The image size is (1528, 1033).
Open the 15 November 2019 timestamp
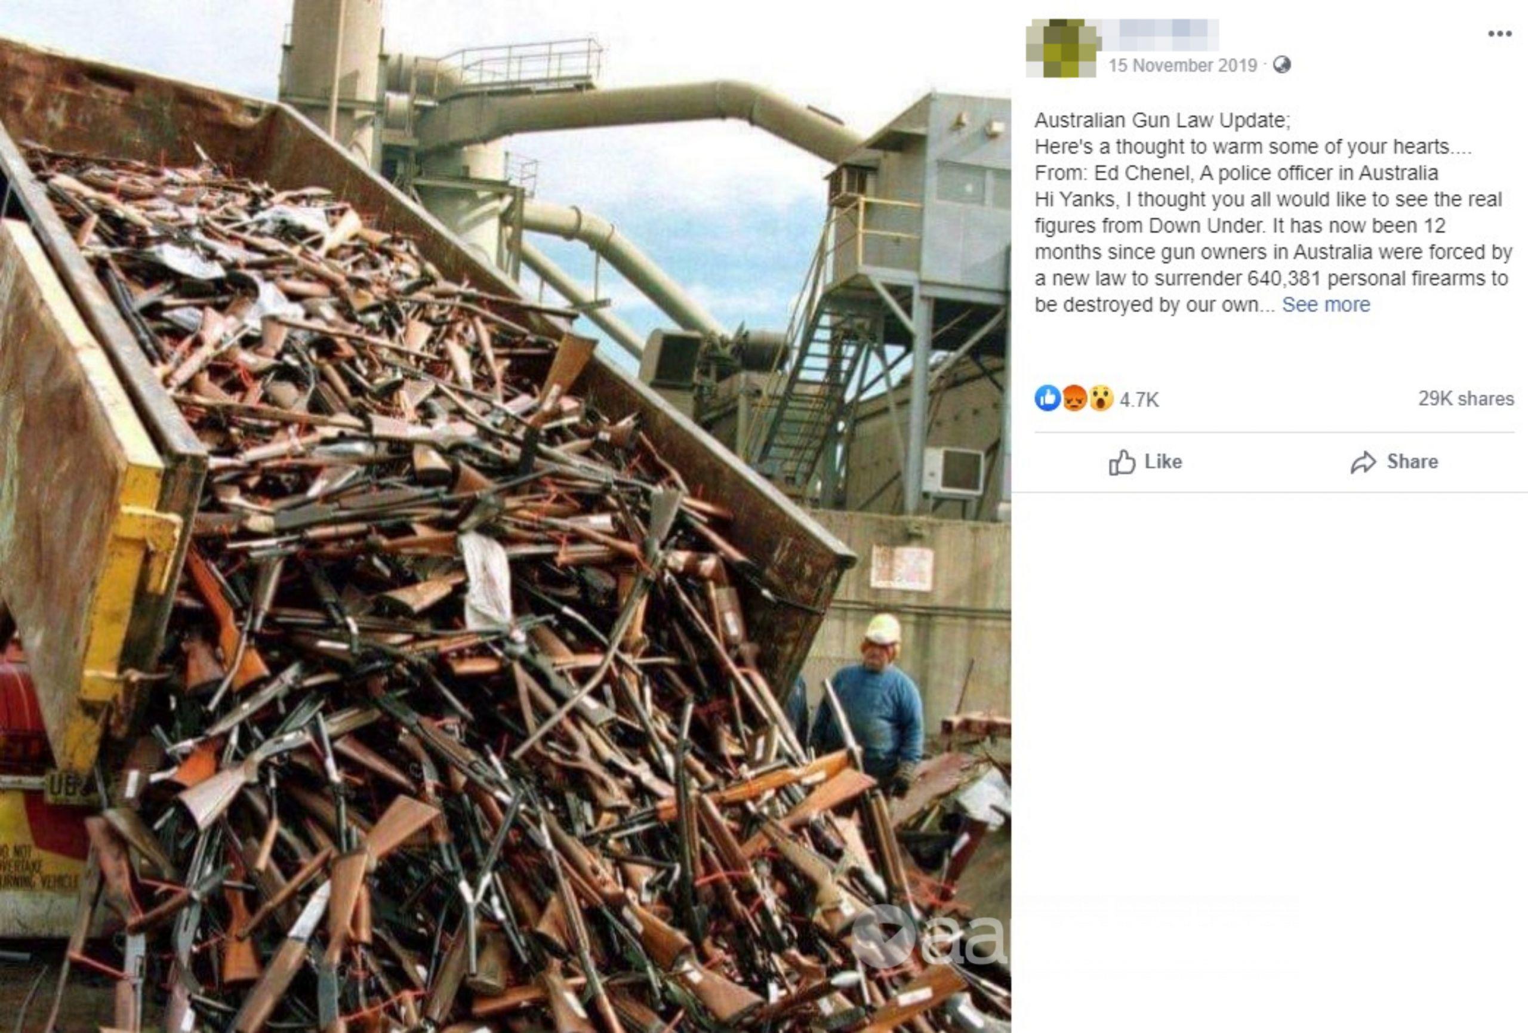click(x=1182, y=66)
